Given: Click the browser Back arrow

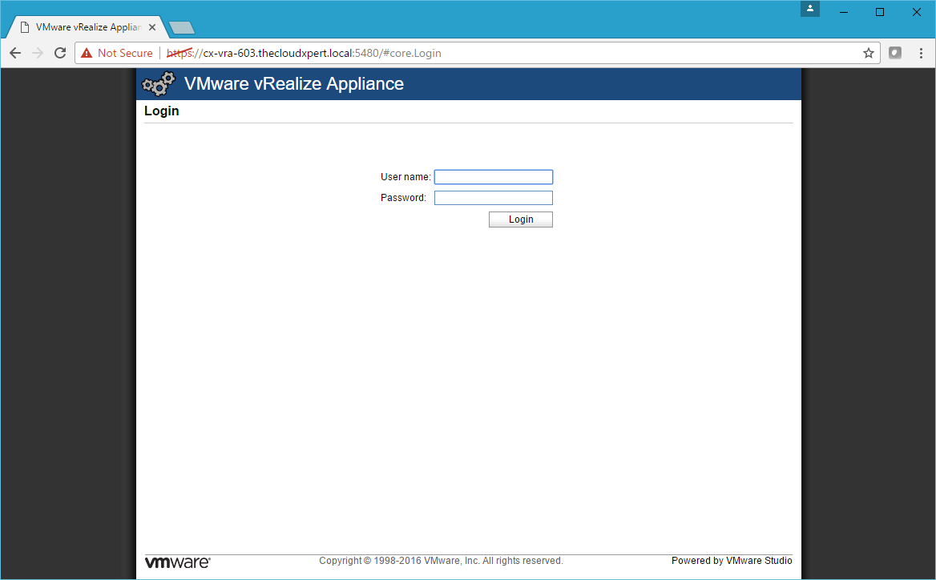Looking at the screenshot, I should [x=15, y=53].
